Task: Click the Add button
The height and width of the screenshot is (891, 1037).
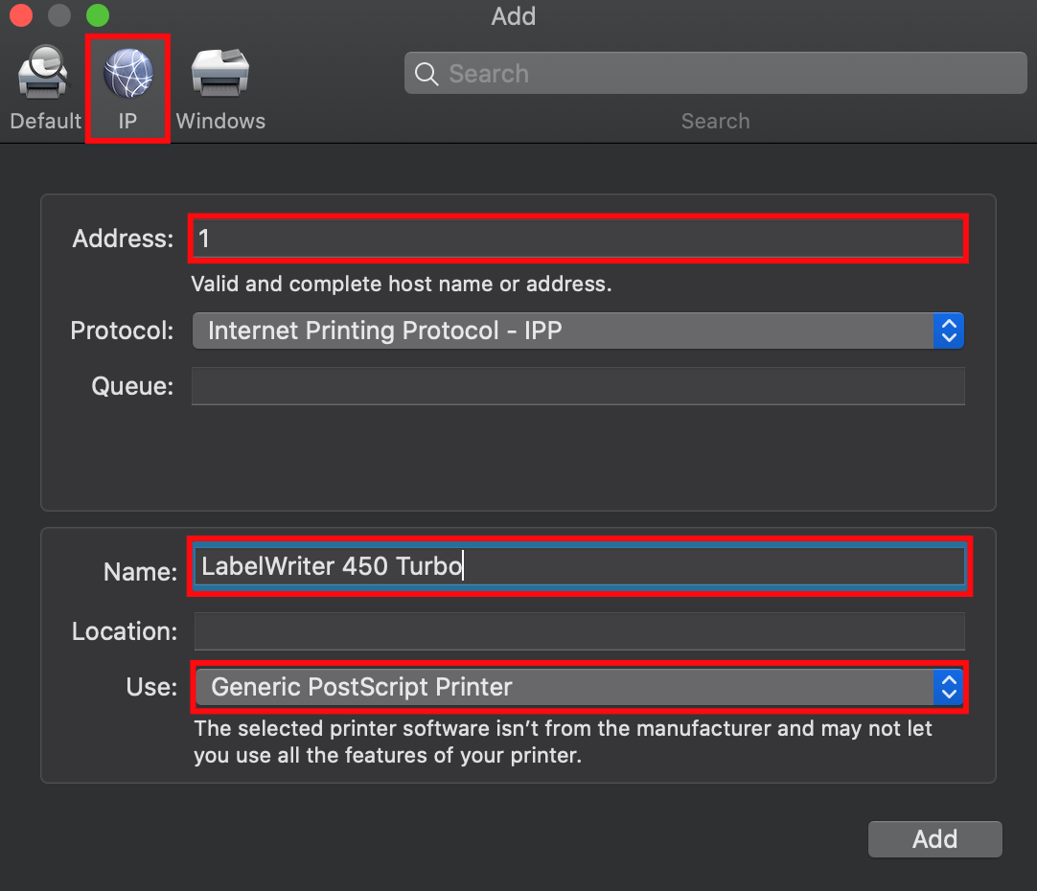Action: [x=934, y=838]
